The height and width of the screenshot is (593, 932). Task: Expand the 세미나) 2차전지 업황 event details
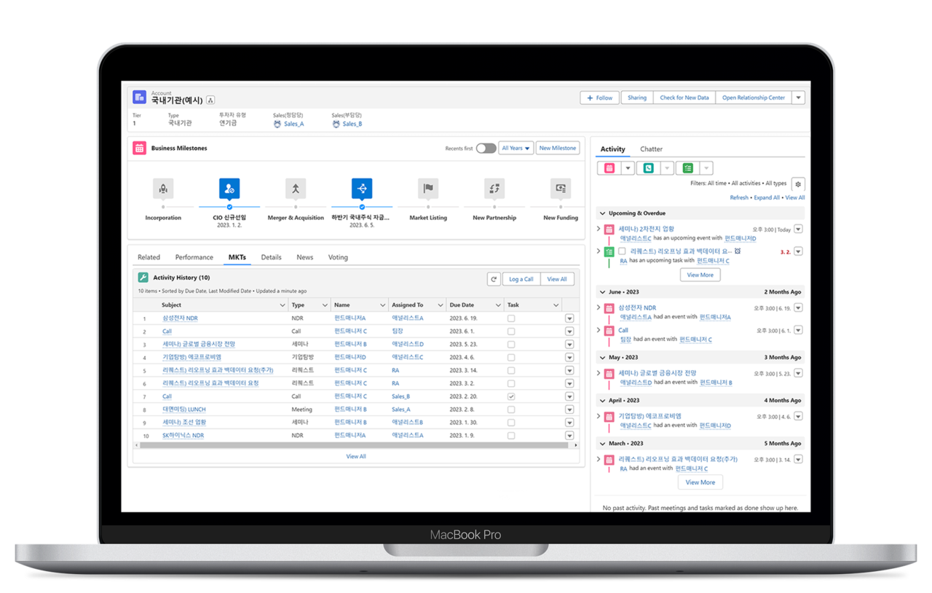point(599,229)
